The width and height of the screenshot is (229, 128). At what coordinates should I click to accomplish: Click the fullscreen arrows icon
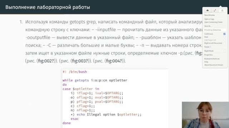[x=215, y=10]
